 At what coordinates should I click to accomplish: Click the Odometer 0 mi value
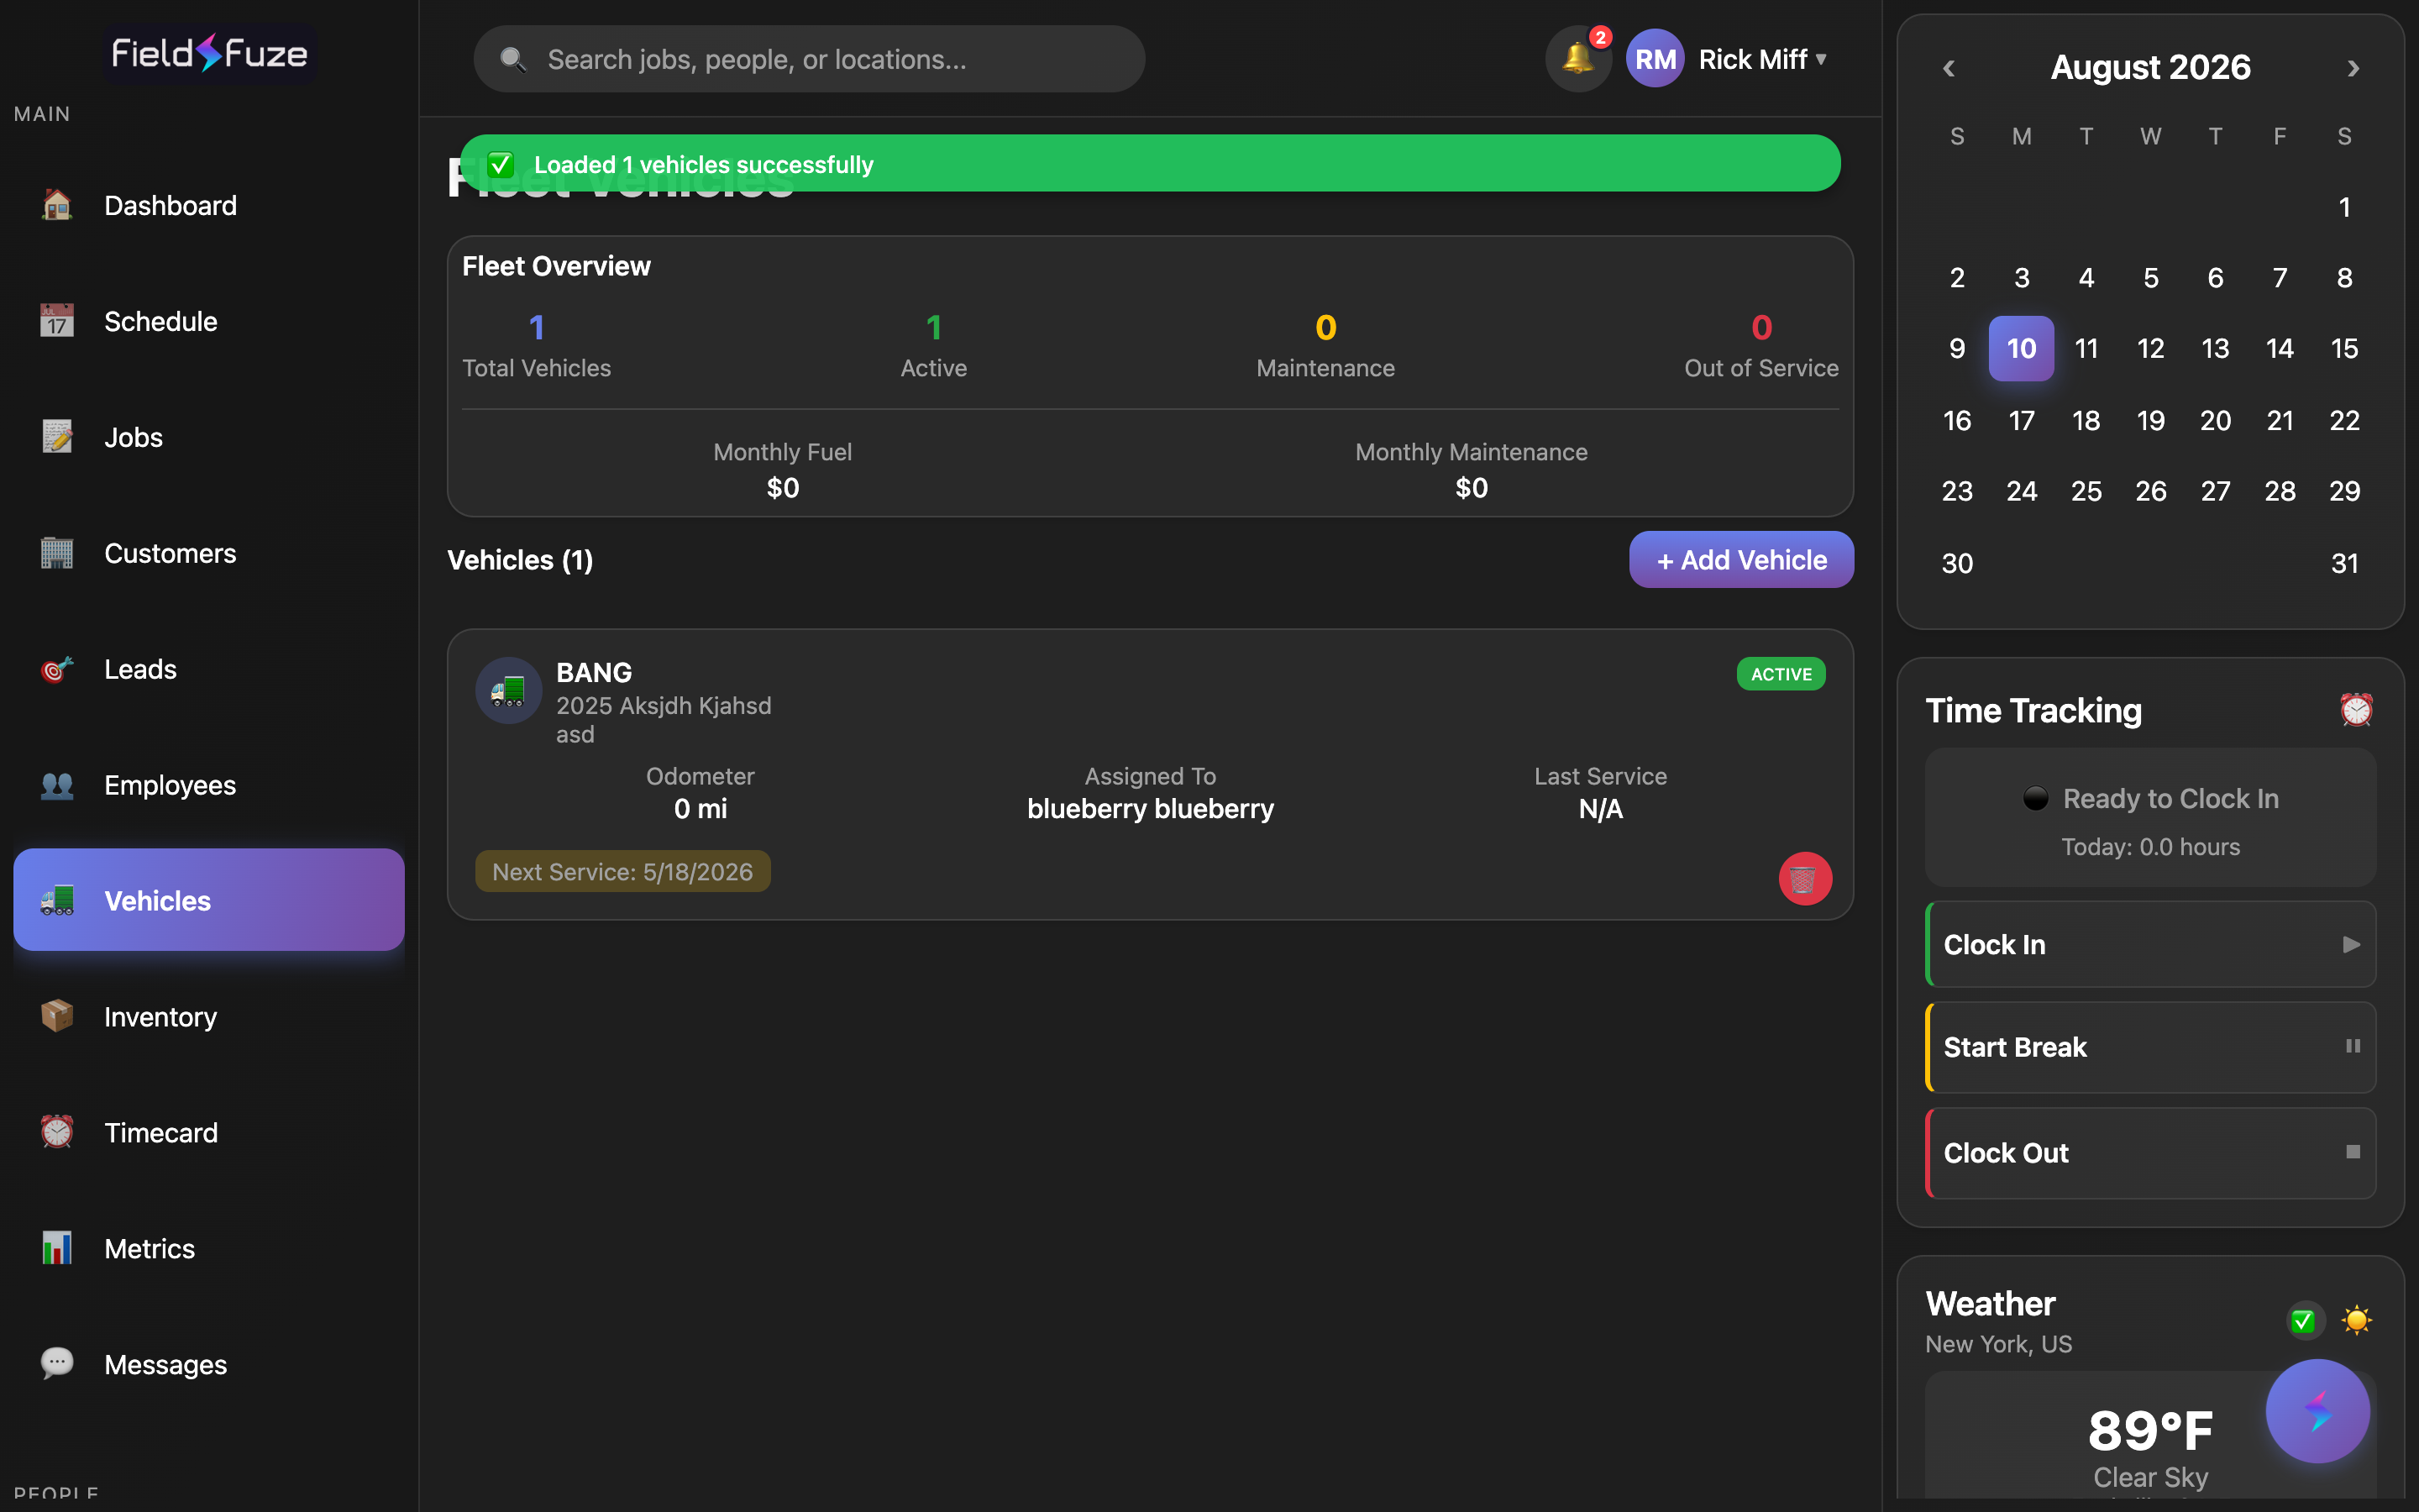click(x=701, y=808)
